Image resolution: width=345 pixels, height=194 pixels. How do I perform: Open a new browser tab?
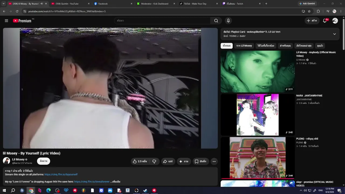[266, 4]
